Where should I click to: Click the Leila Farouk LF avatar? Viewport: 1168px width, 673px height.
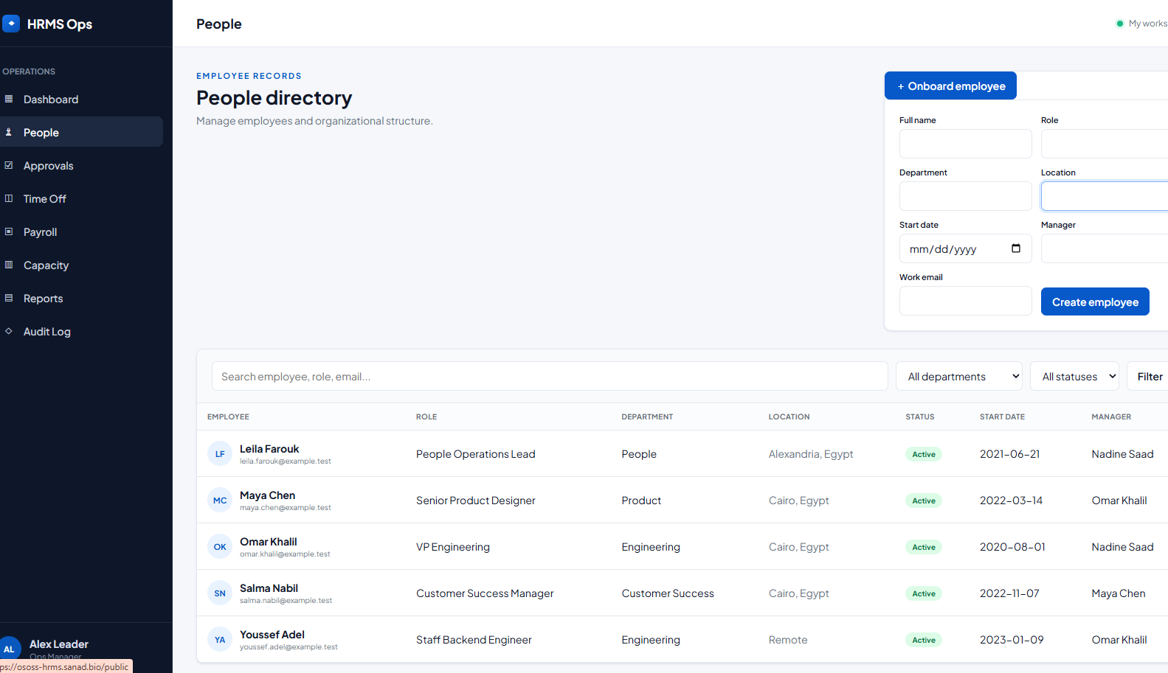point(220,454)
